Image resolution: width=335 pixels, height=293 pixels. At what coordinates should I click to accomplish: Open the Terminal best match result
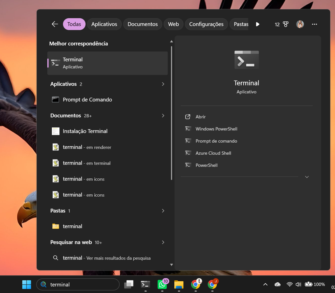tap(108, 63)
